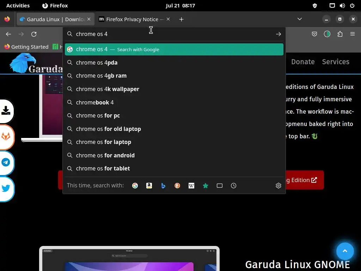The height and width of the screenshot is (271, 361).
Task: Select suggestion 'chrome os 4k wallpaper'
Action: [174, 89]
